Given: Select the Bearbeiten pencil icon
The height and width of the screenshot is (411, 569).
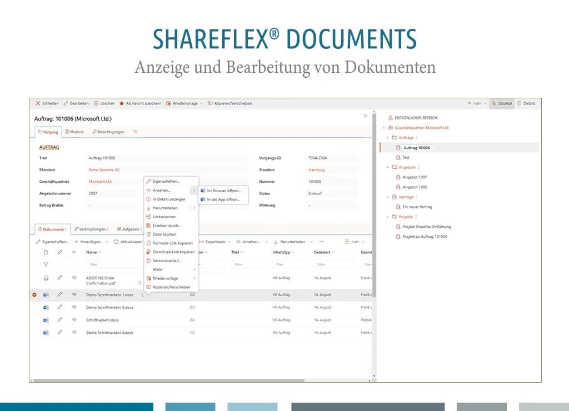Looking at the screenshot, I should (65, 103).
